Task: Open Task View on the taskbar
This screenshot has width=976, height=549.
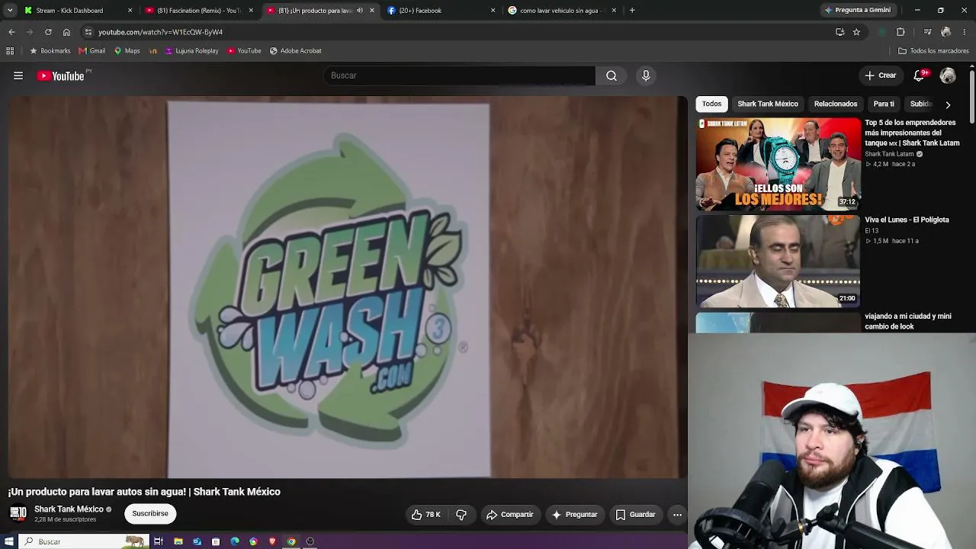Action: click(x=159, y=541)
